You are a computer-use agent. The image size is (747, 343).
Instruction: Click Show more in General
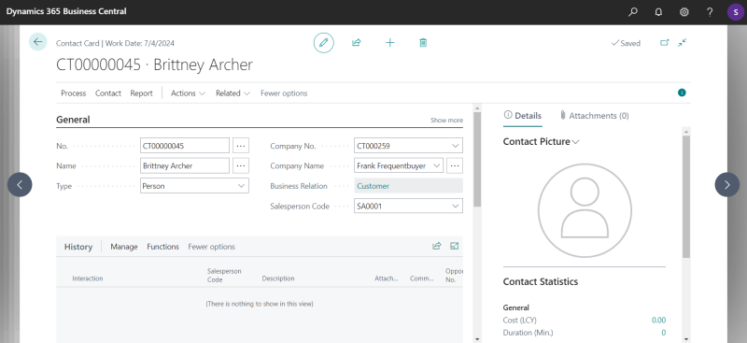[x=446, y=121]
